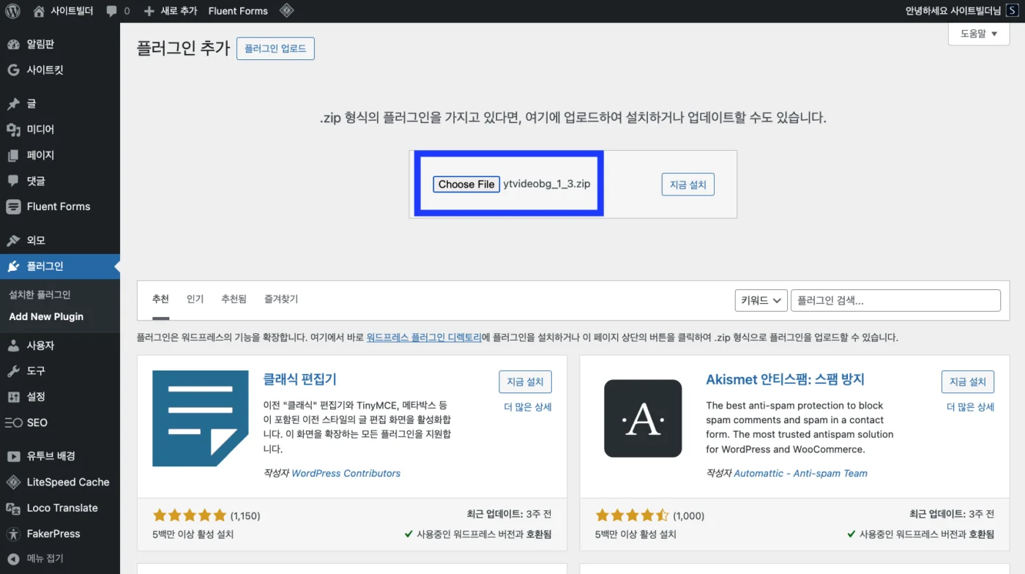The width and height of the screenshot is (1025, 574).
Task: Open Fluent Forms in the admin bar
Action: pyautogui.click(x=238, y=11)
